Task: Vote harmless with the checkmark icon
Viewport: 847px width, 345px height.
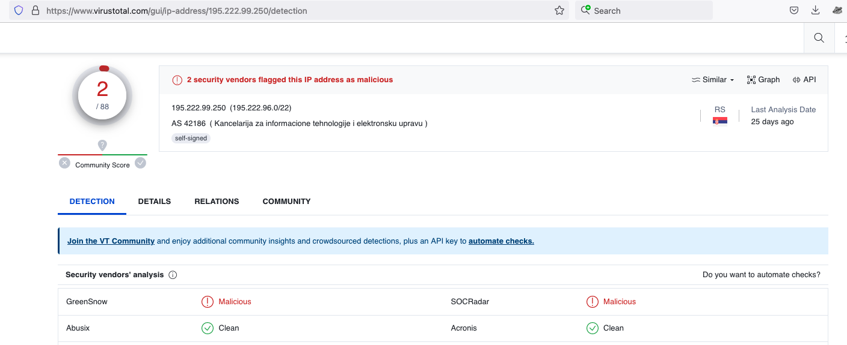Action: coord(140,163)
